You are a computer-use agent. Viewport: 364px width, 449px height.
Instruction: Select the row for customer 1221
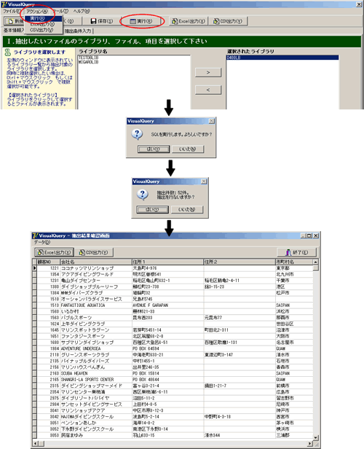tap(173, 268)
